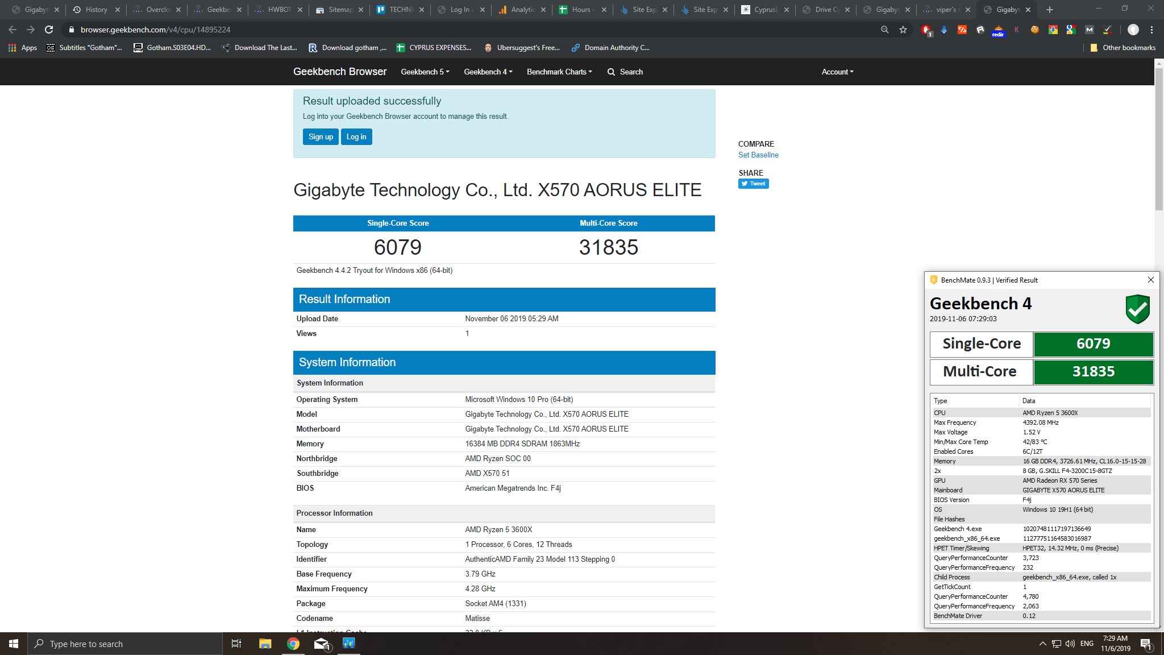Screen dimensions: 1164x655
Task: Close the BenchMate Verified Result window
Action: (1151, 280)
